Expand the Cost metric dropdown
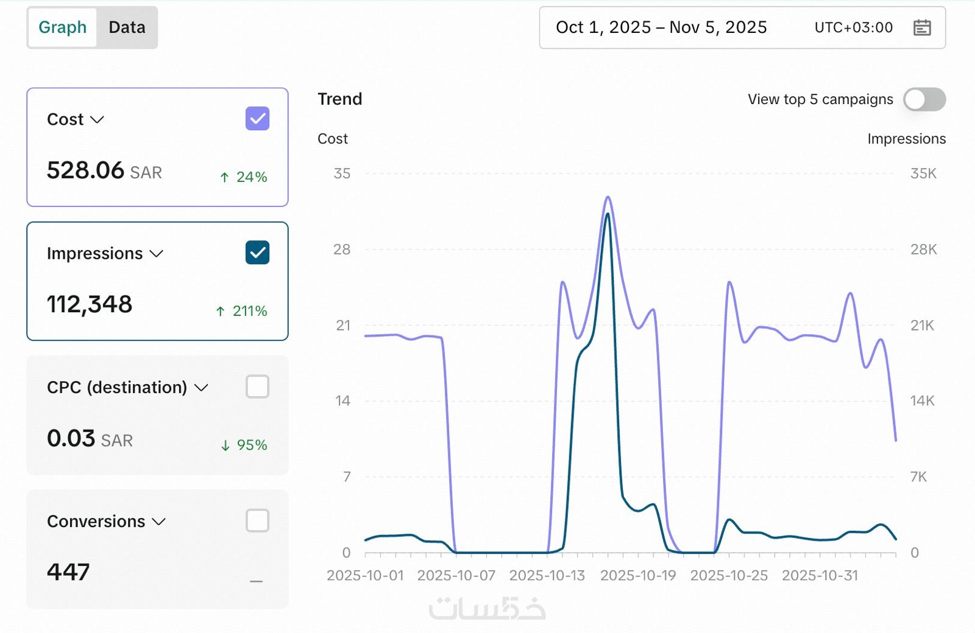This screenshot has height=633, width=975. [x=97, y=119]
